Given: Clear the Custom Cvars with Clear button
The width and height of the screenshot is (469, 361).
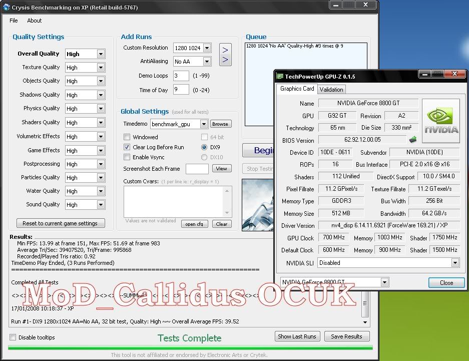Looking at the screenshot, I should click(x=222, y=224).
